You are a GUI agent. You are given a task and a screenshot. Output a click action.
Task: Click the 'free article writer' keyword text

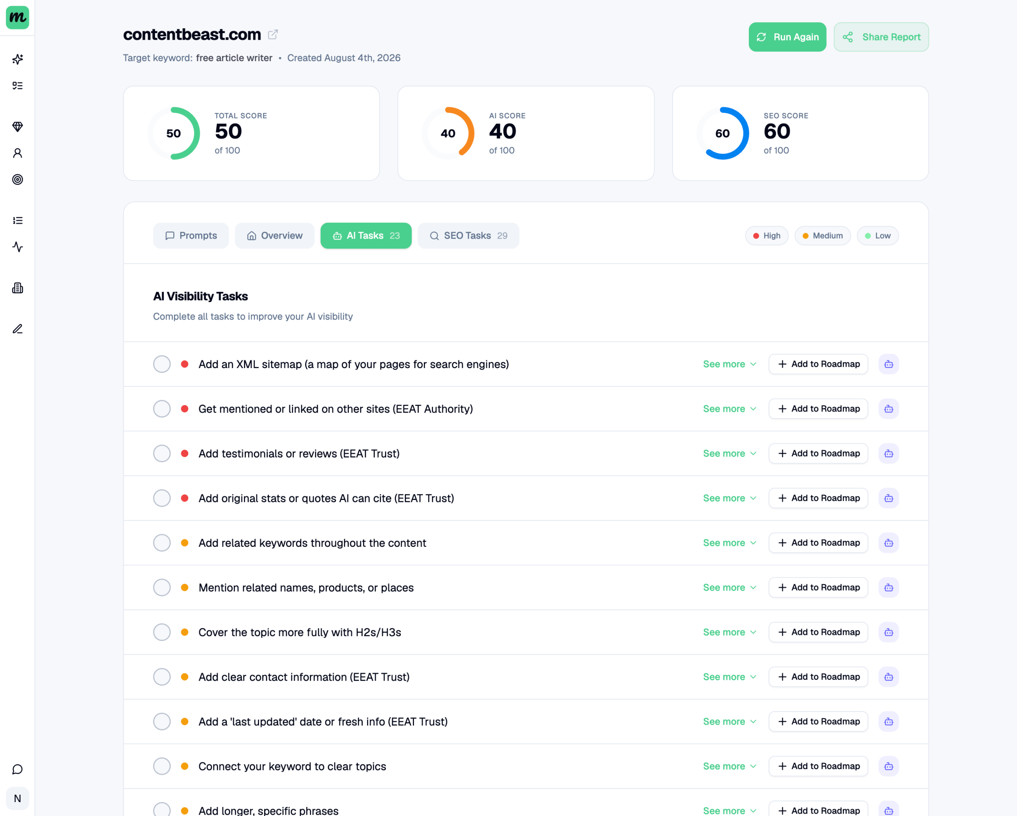234,58
